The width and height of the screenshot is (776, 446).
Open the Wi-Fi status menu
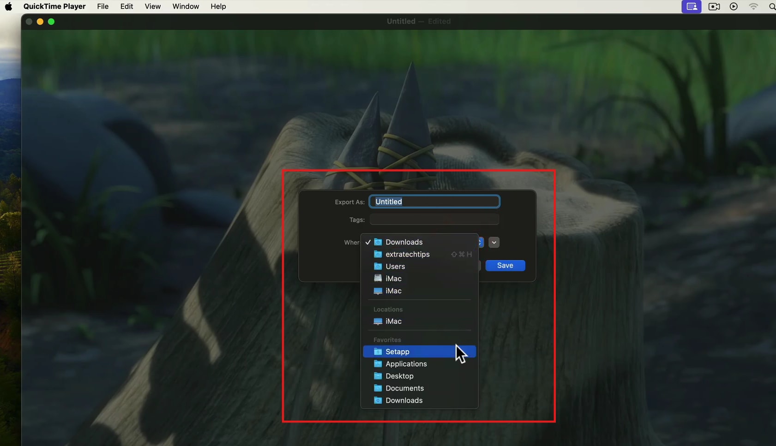[x=753, y=6]
